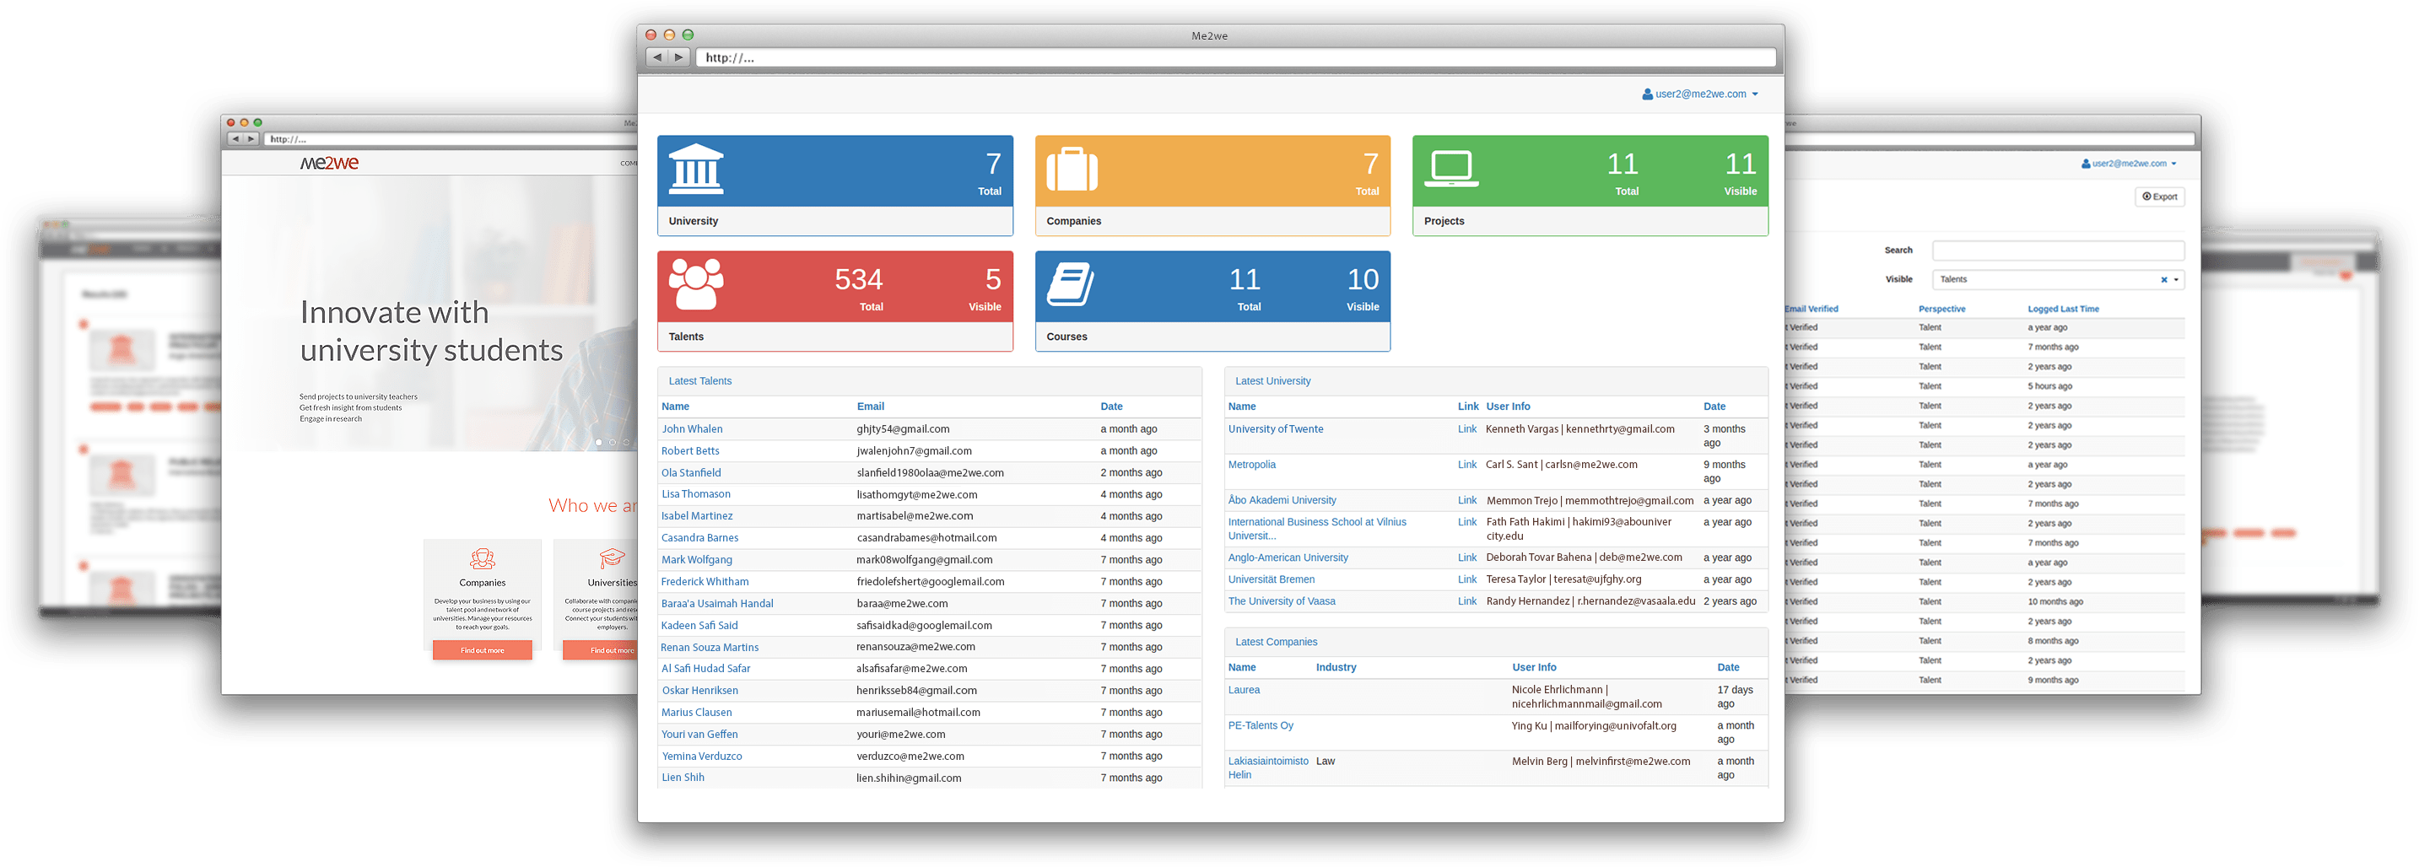Click Link in University of Twente row
The image size is (2419, 867).
point(1466,428)
